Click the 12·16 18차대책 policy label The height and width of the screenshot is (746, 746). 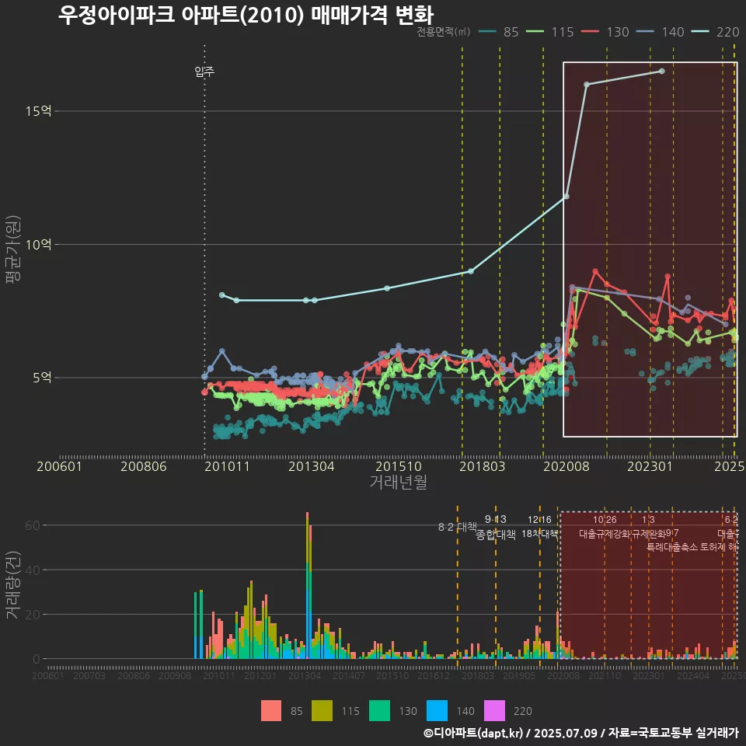pyautogui.click(x=539, y=527)
